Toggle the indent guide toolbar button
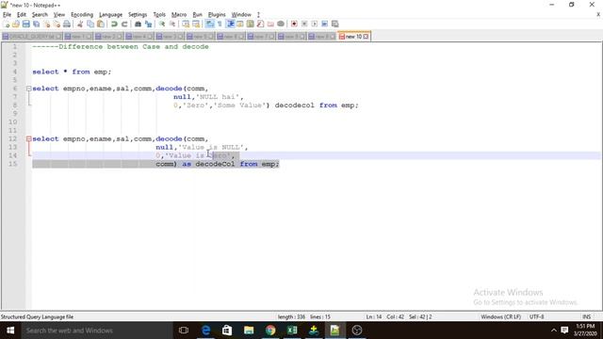 point(230,24)
